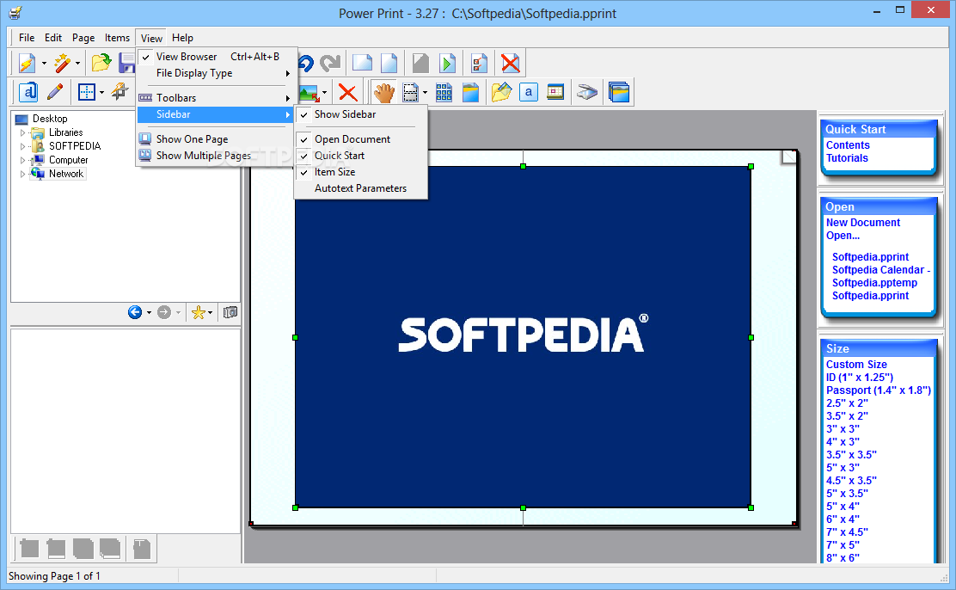Click the T text thumbnail icon at bottom
The image size is (956, 590).
tap(142, 549)
